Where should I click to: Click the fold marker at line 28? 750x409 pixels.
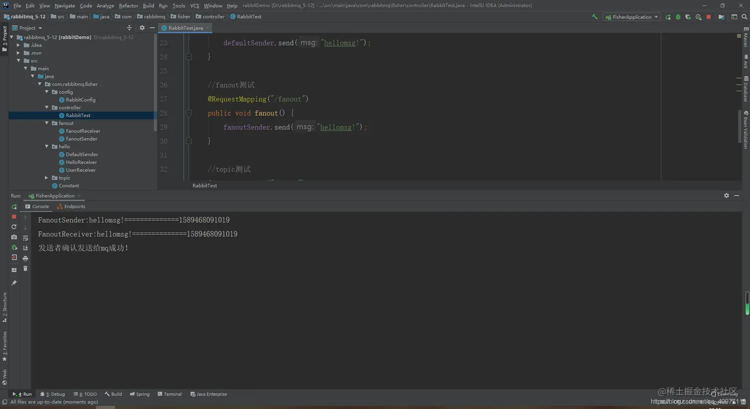point(189,113)
